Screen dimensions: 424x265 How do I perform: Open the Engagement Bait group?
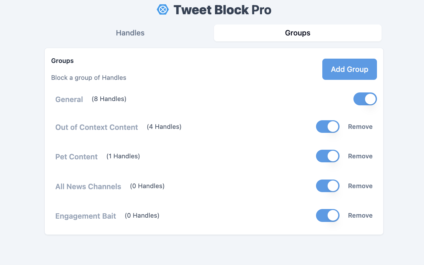pyautogui.click(x=85, y=216)
